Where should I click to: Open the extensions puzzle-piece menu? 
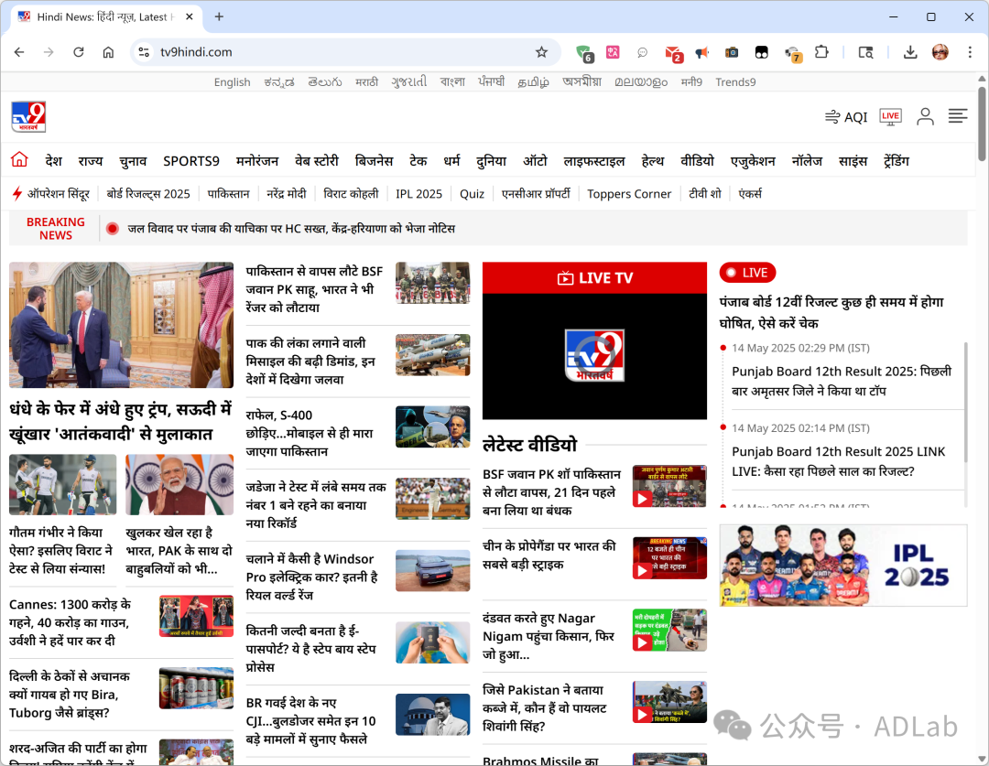pyautogui.click(x=821, y=52)
